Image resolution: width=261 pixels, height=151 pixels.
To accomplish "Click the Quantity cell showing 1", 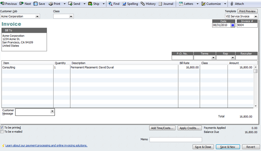I will [x=61, y=67].
